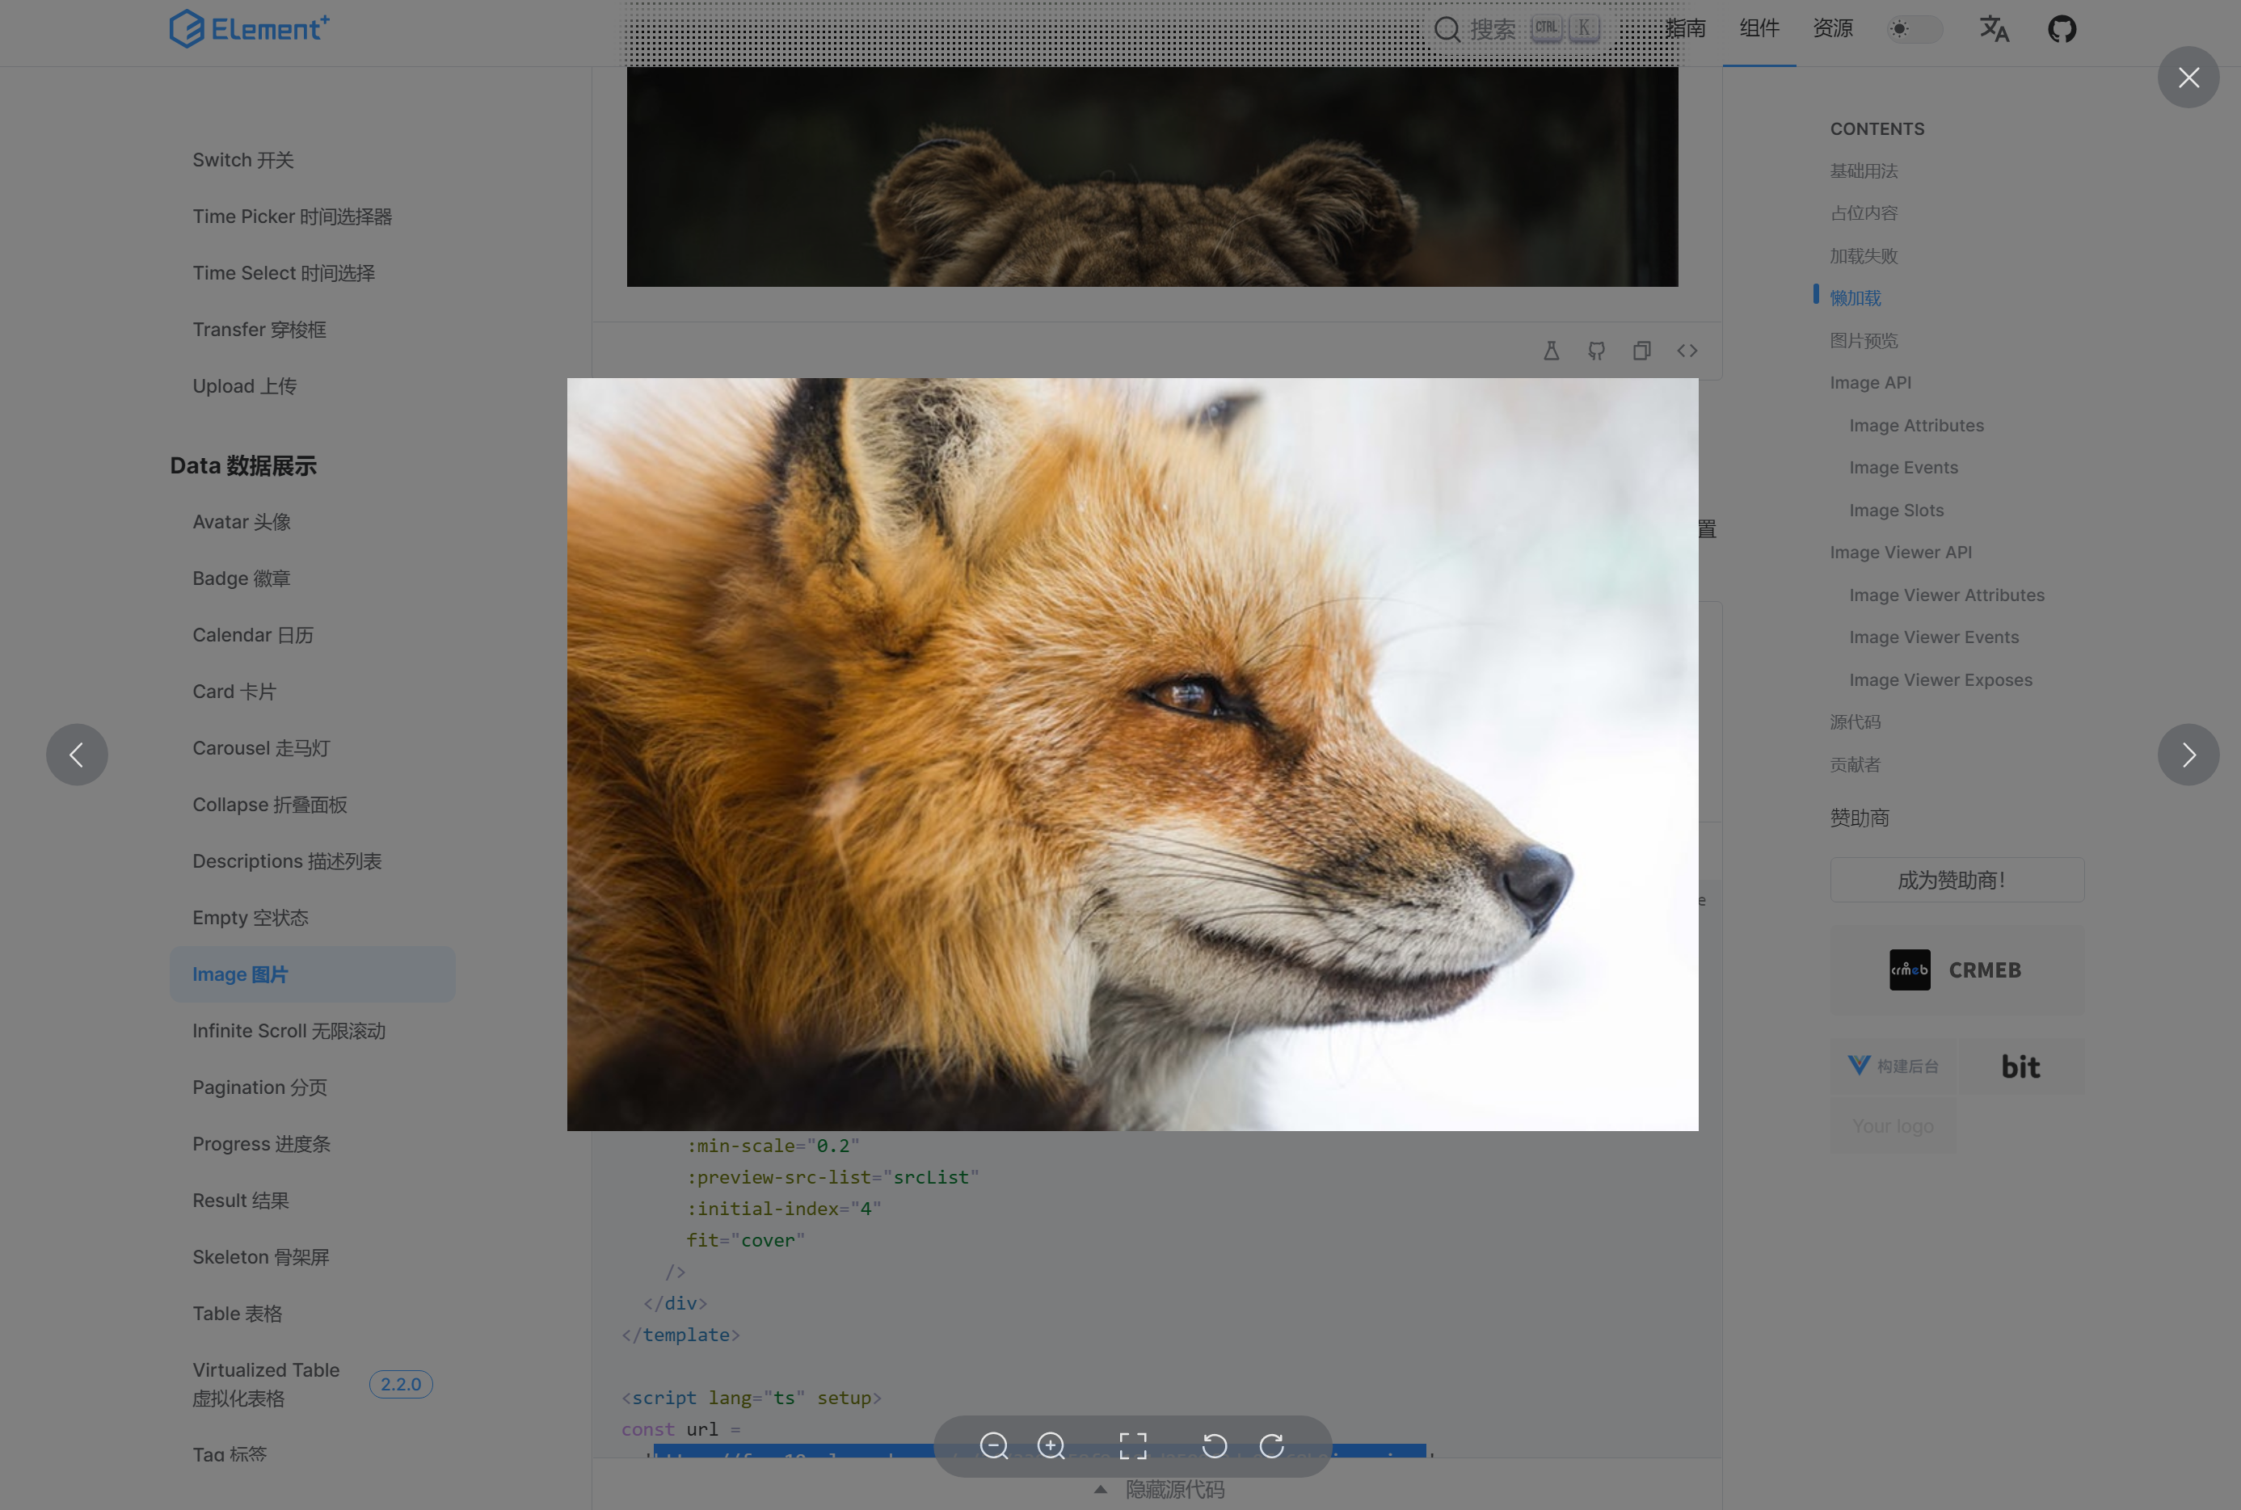
Task: Open Descriptions 描述列表 in sidebar
Action: 287,862
